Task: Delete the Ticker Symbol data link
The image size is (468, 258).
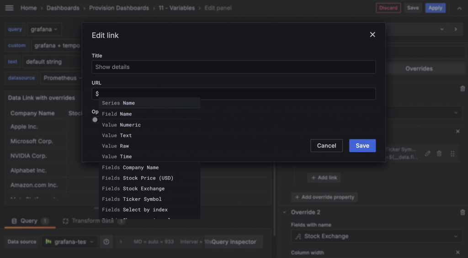Action: (439, 153)
